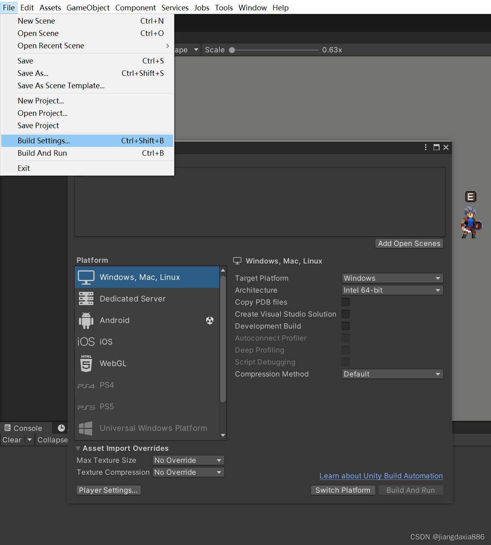Screen dimensions: 491x545
Task: Open the Window menu
Action: (253, 8)
